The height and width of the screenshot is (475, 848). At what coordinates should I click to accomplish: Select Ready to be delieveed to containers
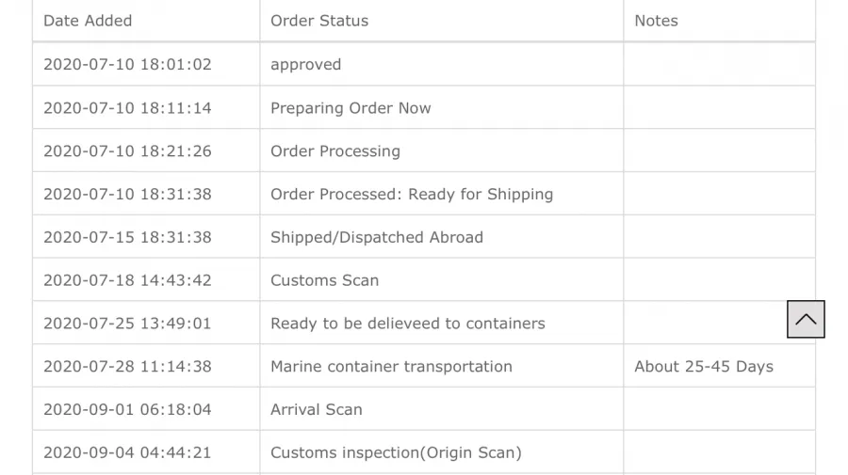tap(408, 324)
